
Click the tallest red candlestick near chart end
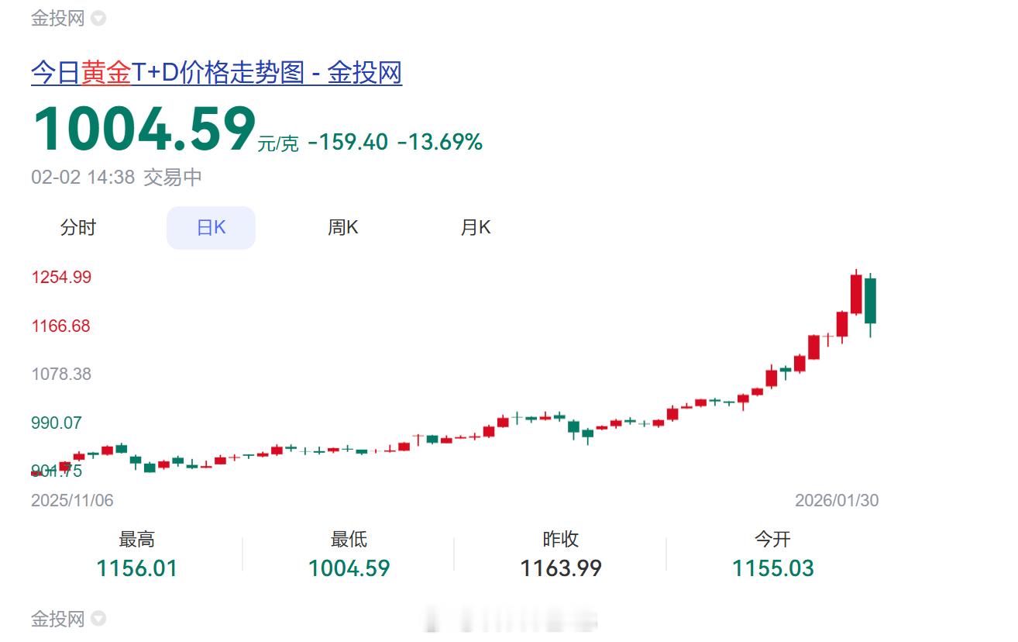856,294
